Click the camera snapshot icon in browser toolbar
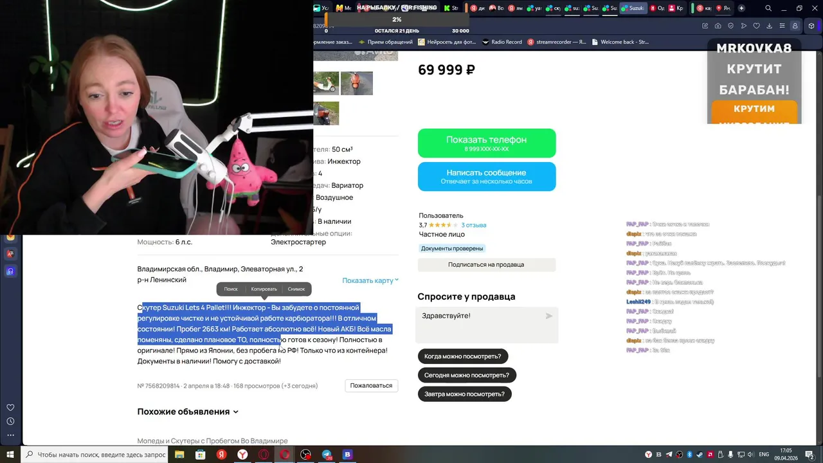Image resolution: width=823 pixels, height=463 pixels. tap(718, 26)
